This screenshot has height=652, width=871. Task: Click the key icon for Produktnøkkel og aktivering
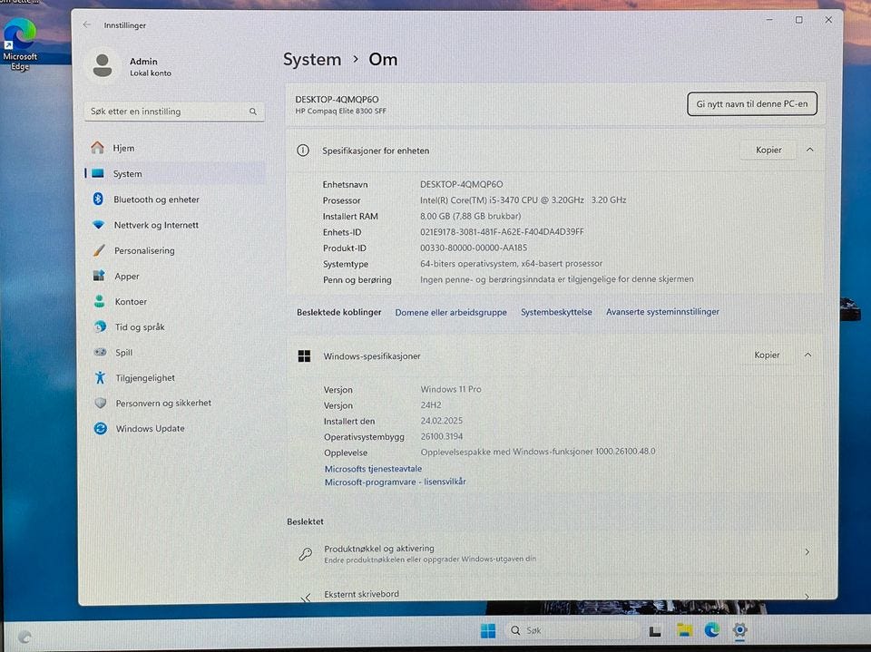click(305, 554)
